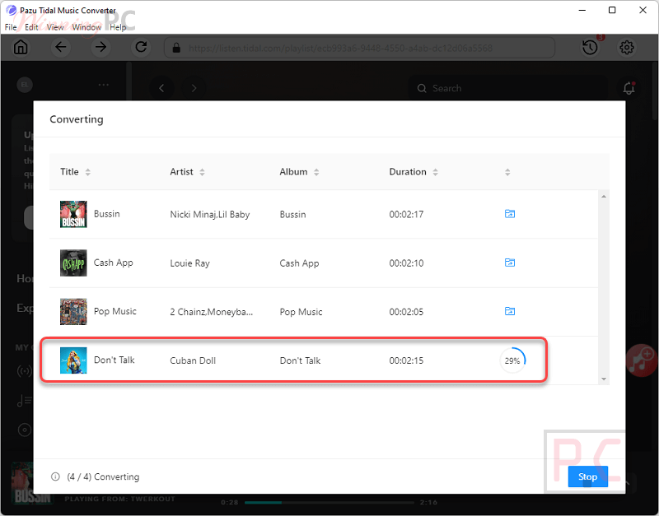Click artist text 'Cuban Doll'
Screen dimensions: 659x516
click(x=193, y=360)
